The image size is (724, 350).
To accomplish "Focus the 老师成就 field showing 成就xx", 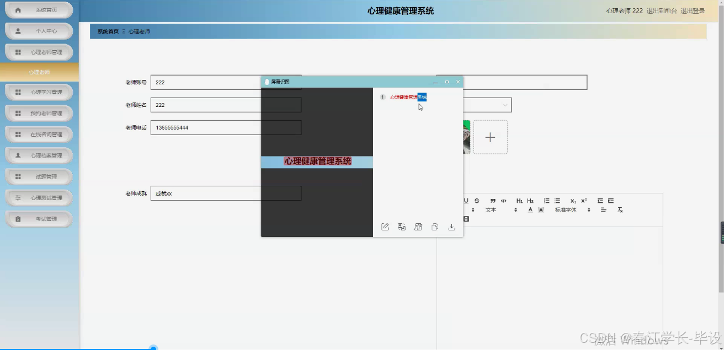I will click(226, 193).
